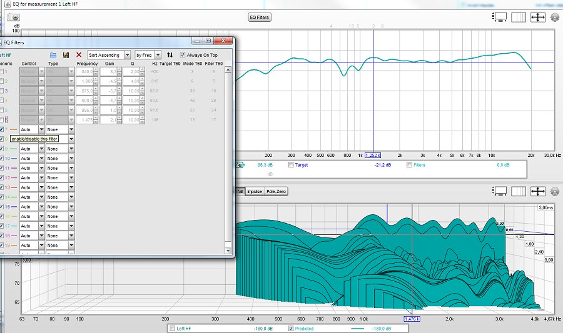Click filter 11 purple line color swatch
The image size is (563, 333).
pos(14,168)
